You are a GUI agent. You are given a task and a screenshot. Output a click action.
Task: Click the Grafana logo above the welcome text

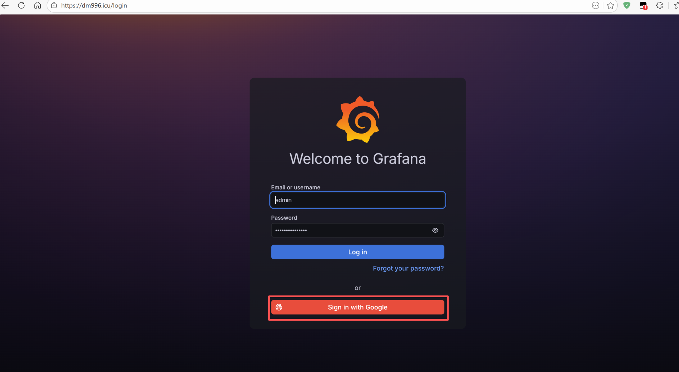click(x=358, y=119)
